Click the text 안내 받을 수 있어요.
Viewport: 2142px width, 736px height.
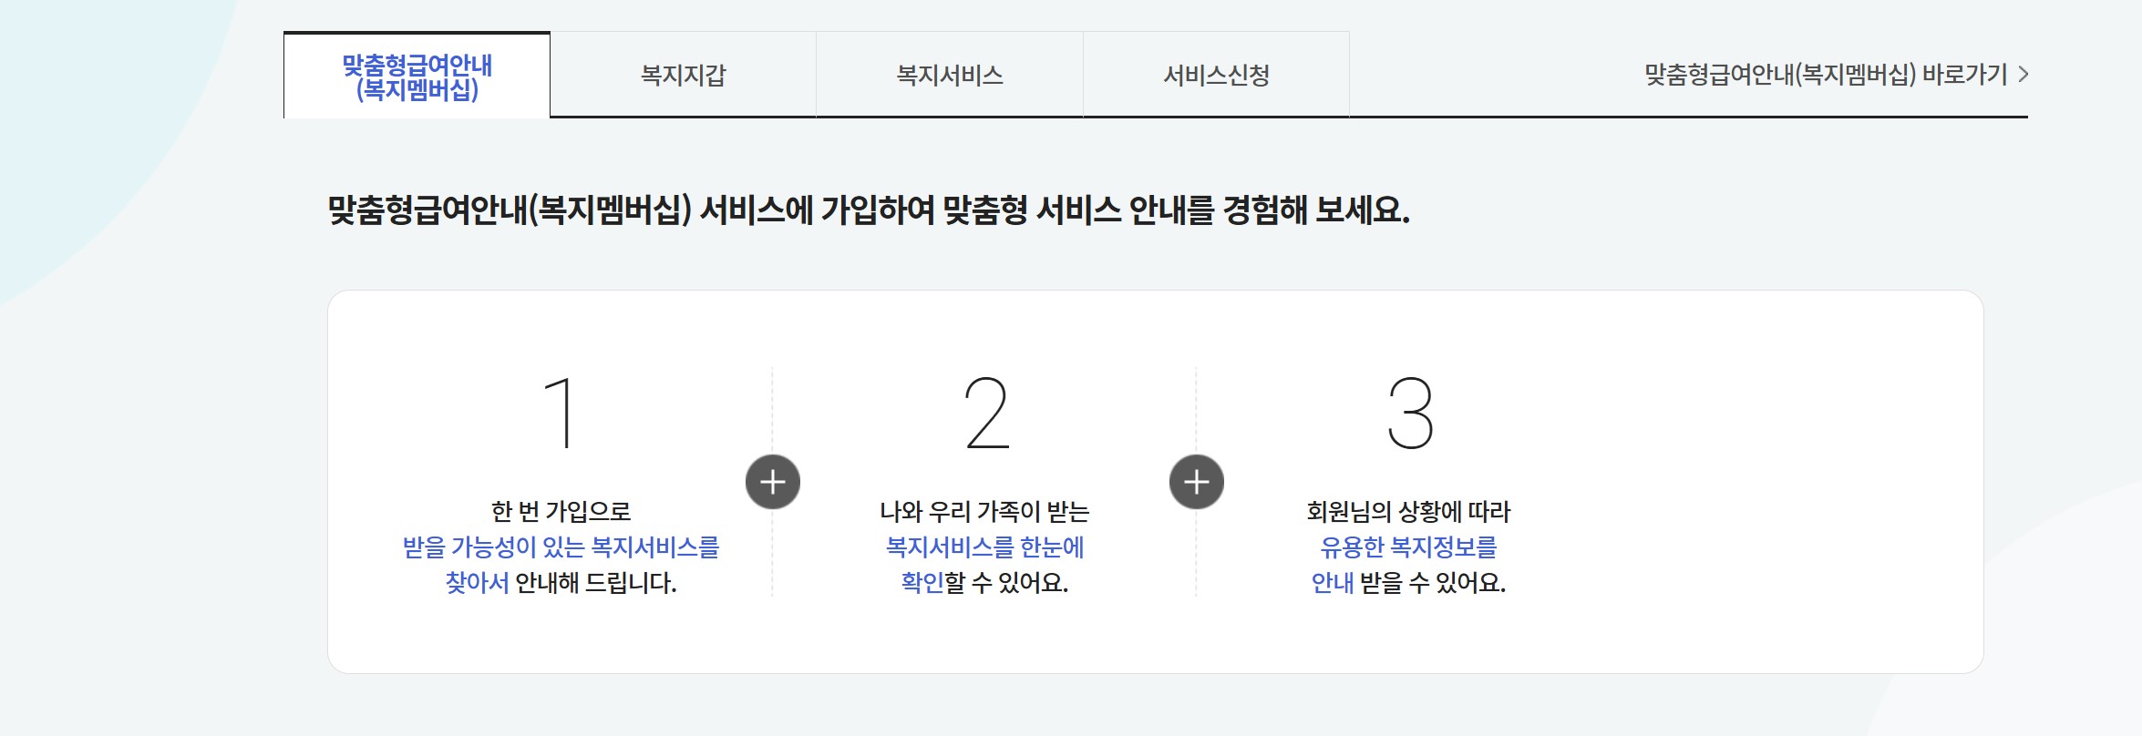pos(1408,583)
